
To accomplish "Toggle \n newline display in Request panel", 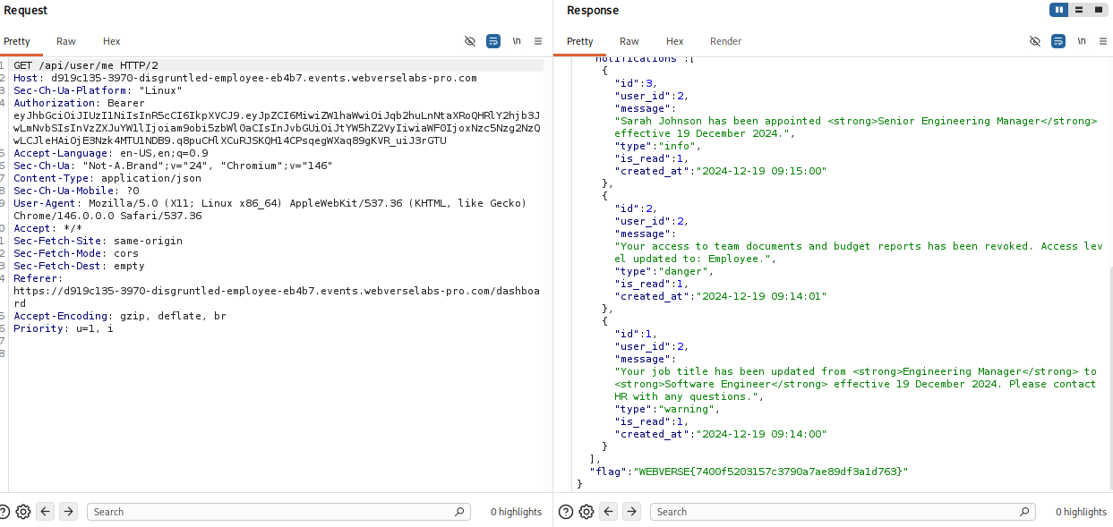I will coord(517,41).
